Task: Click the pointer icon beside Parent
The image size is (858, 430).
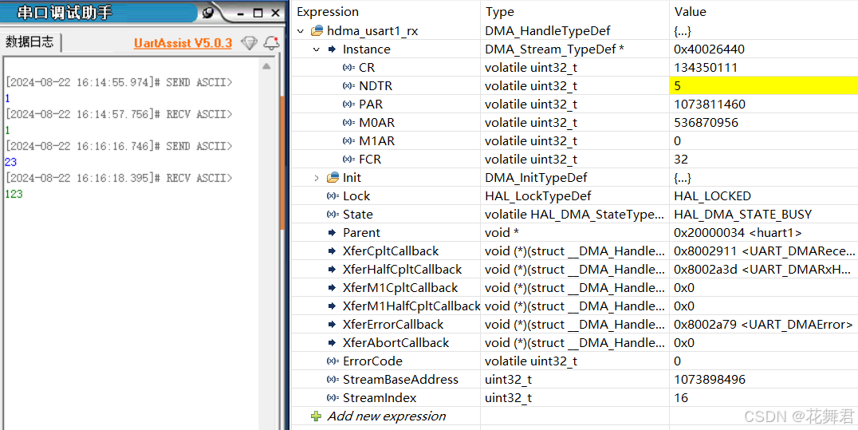Action: 333,233
